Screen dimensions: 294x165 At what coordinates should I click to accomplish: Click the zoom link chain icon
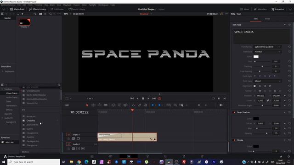tap(268, 100)
